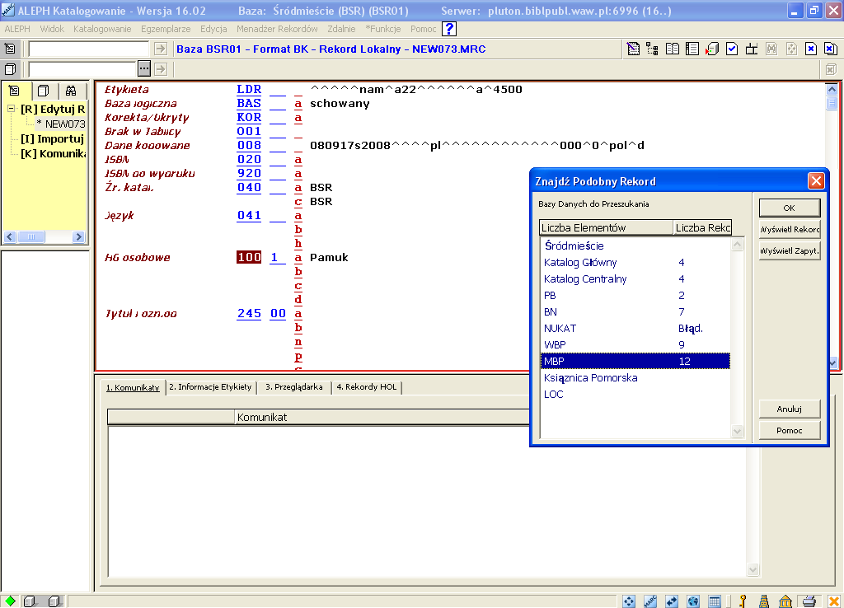Select Katalog Główny database row

coord(635,263)
